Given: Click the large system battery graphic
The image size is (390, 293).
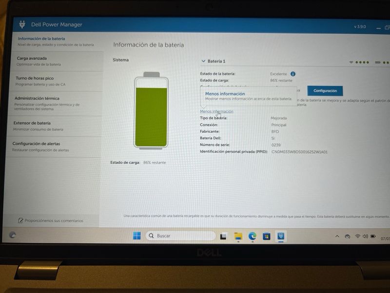Looking at the screenshot, I should pos(151,111).
